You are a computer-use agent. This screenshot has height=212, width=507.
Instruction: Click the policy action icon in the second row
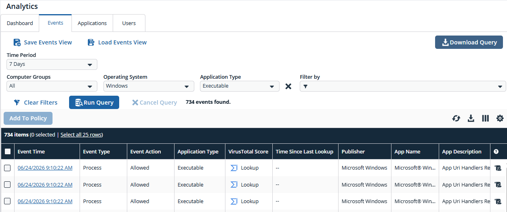[498, 185]
